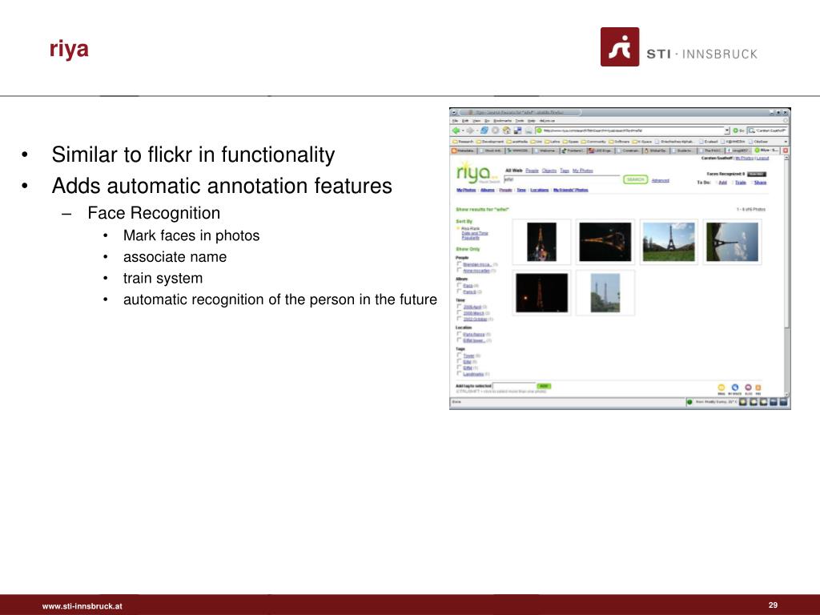Click the STI Innsbruck logo on the slide

pyautogui.click(x=679, y=47)
